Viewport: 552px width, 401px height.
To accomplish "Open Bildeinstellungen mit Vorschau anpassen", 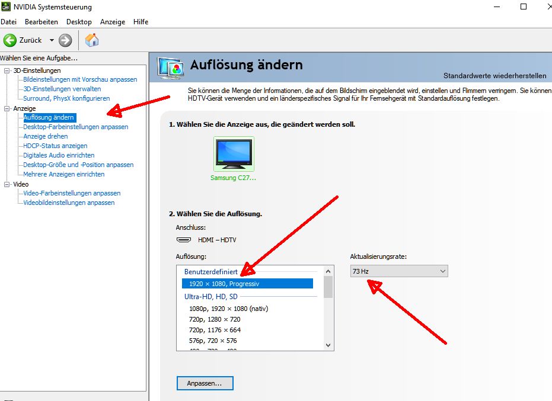I will [80, 79].
